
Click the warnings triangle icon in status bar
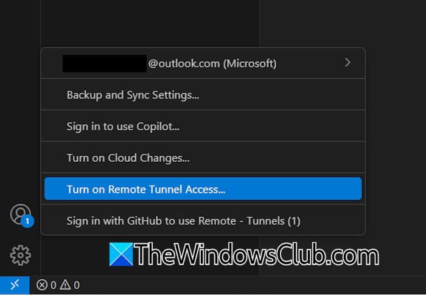coord(65,285)
